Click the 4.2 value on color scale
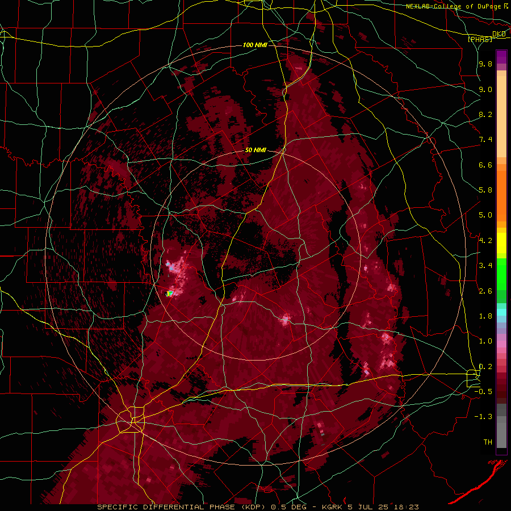 click(485, 241)
